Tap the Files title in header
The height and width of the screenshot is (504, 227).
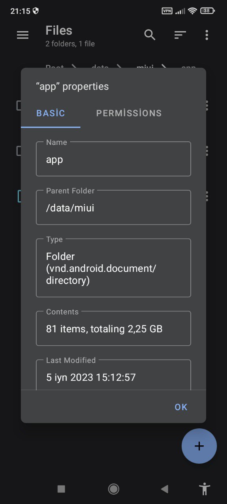tap(59, 30)
